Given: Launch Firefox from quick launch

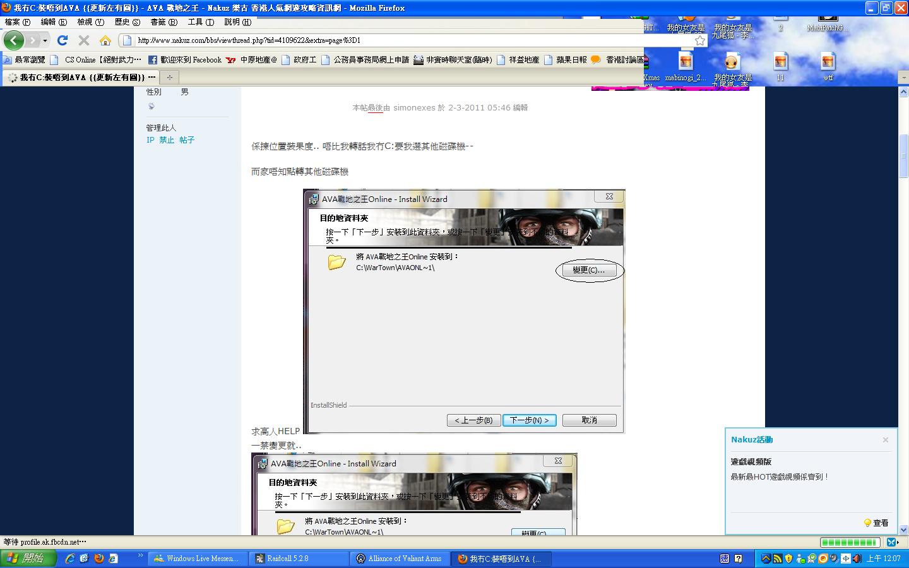Looking at the screenshot, I should point(98,559).
